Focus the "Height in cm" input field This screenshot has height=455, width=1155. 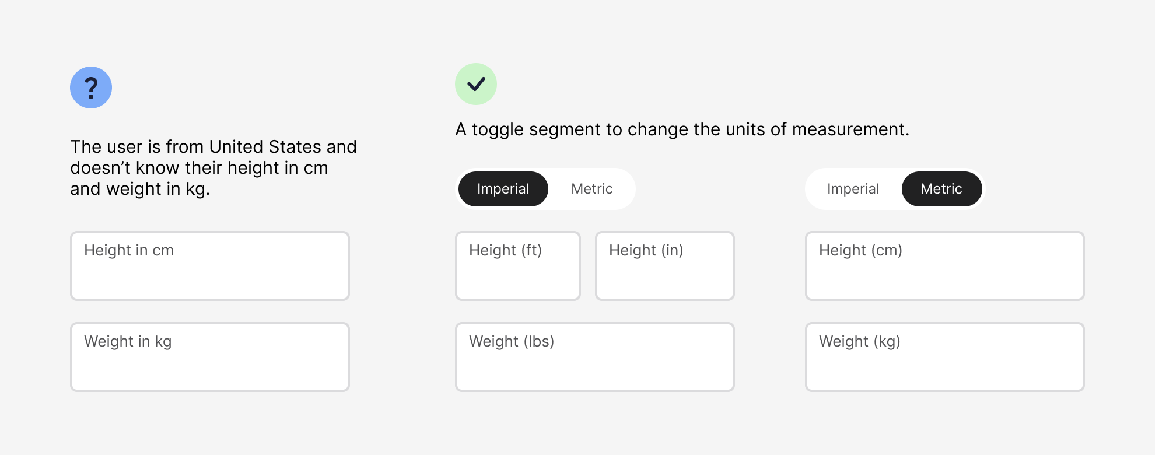pyautogui.click(x=210, y=266)
